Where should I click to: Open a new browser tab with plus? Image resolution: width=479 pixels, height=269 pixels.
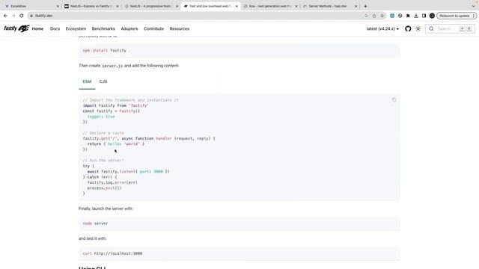(x=365, y=6)
